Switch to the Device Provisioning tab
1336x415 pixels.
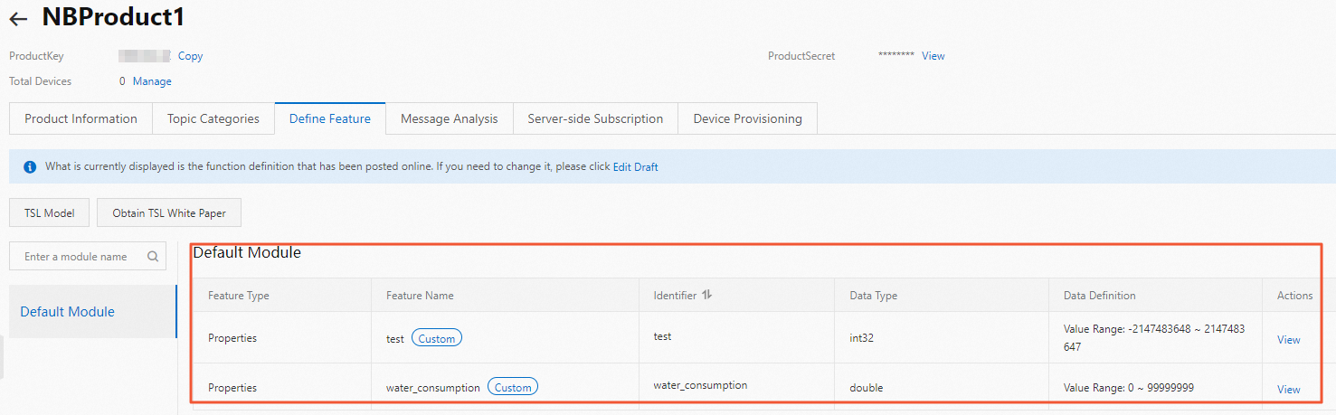click(747, 118)
